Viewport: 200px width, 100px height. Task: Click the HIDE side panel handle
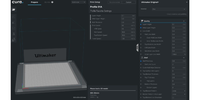pos(137,48)
